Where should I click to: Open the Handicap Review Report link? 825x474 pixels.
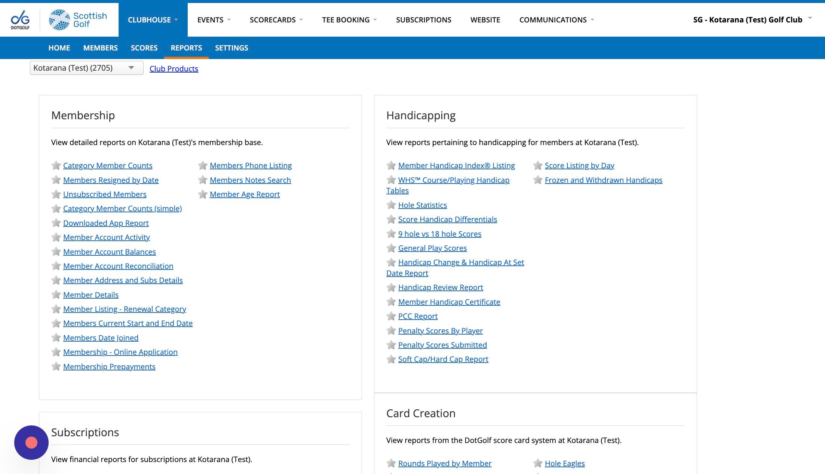click(440, 287)
